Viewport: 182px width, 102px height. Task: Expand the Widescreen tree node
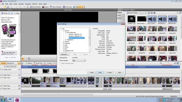click(x=66, y=40)
